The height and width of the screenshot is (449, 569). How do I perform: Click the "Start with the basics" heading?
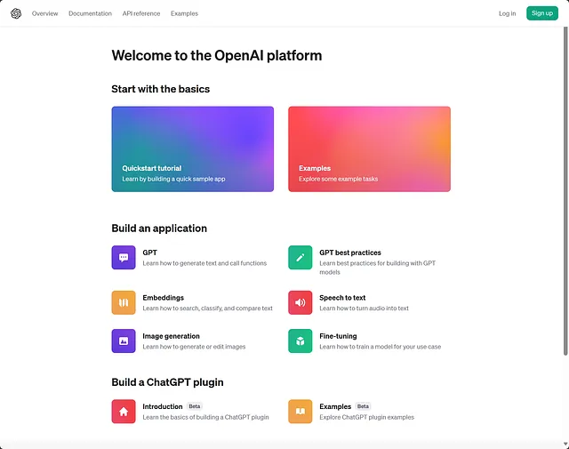click(160, 89)
